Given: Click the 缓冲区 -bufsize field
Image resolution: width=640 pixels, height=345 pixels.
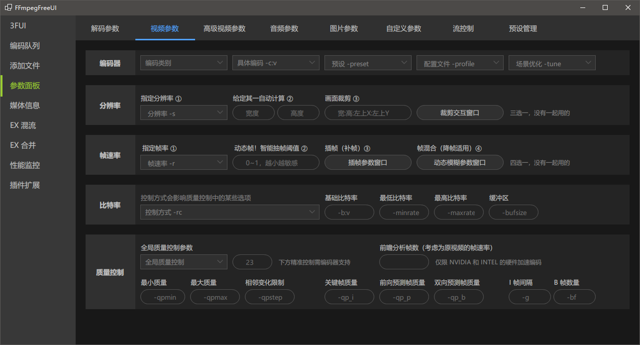Looking at the screenshot, I should (514, 212).
